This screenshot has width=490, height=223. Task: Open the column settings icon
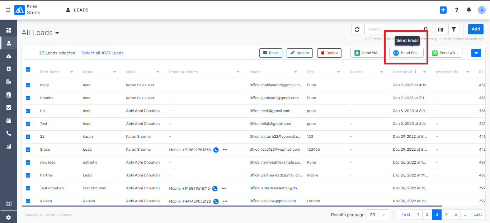click(440, 29)
